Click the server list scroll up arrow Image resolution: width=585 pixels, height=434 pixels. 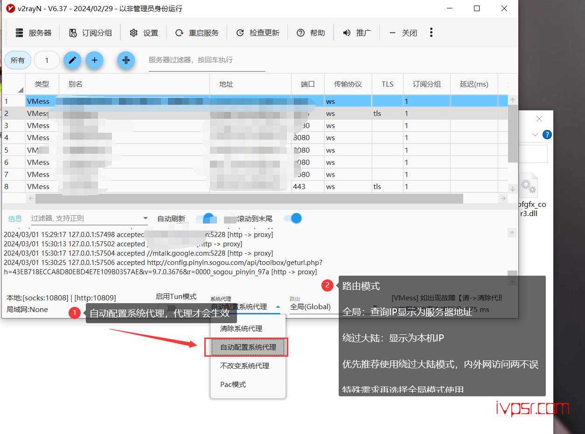click(x=513, y=100)
